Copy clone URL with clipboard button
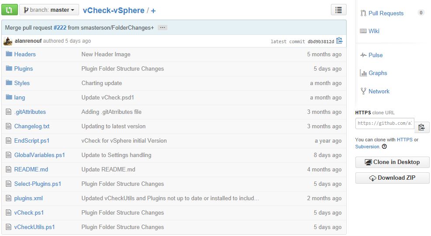 (422, 127)
